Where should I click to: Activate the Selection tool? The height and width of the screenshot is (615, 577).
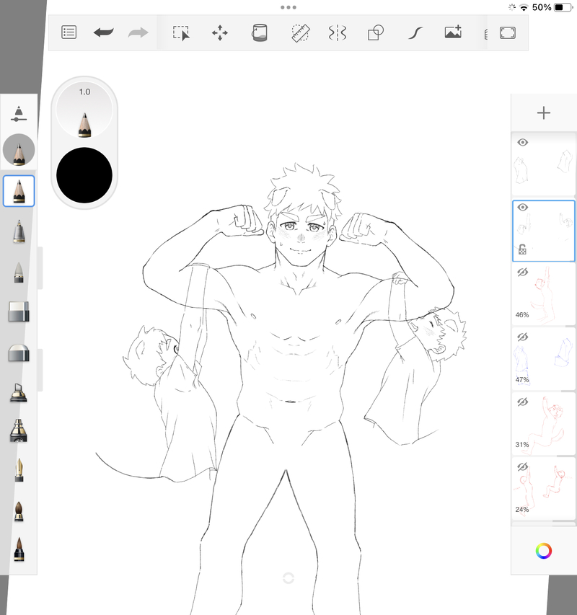[181, 33]
